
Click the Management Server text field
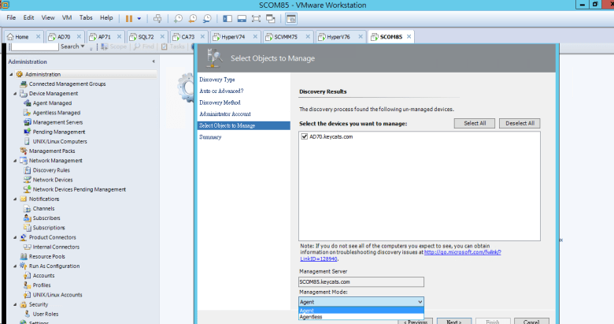click(361, 281)
